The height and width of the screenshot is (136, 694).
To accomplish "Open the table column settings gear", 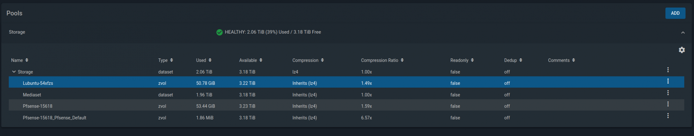I will click(x=681, y=50).
